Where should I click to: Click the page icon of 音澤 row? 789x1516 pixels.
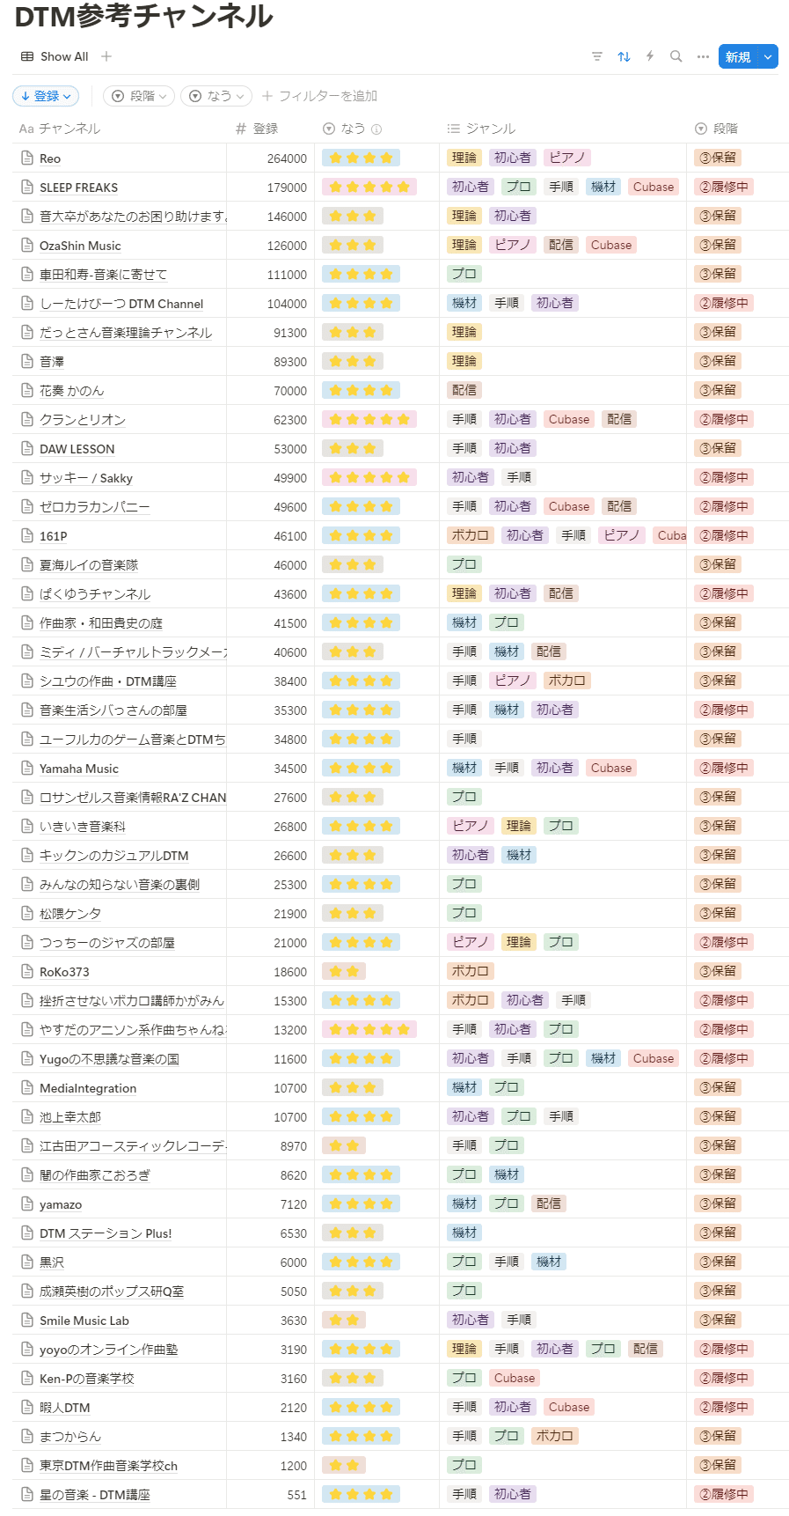tap(27, 362)
